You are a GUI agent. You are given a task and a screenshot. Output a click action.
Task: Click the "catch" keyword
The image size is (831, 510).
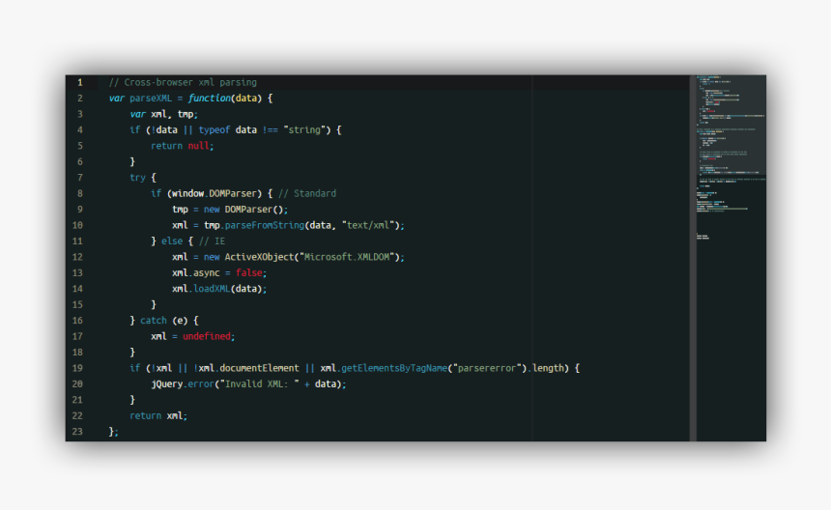154,321
